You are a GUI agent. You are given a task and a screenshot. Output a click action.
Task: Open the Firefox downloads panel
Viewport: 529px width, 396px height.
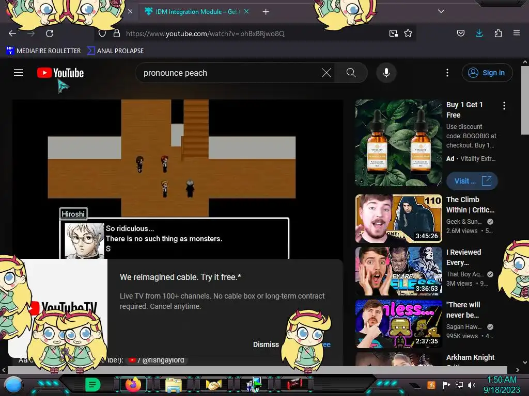(x=479, y=32)
